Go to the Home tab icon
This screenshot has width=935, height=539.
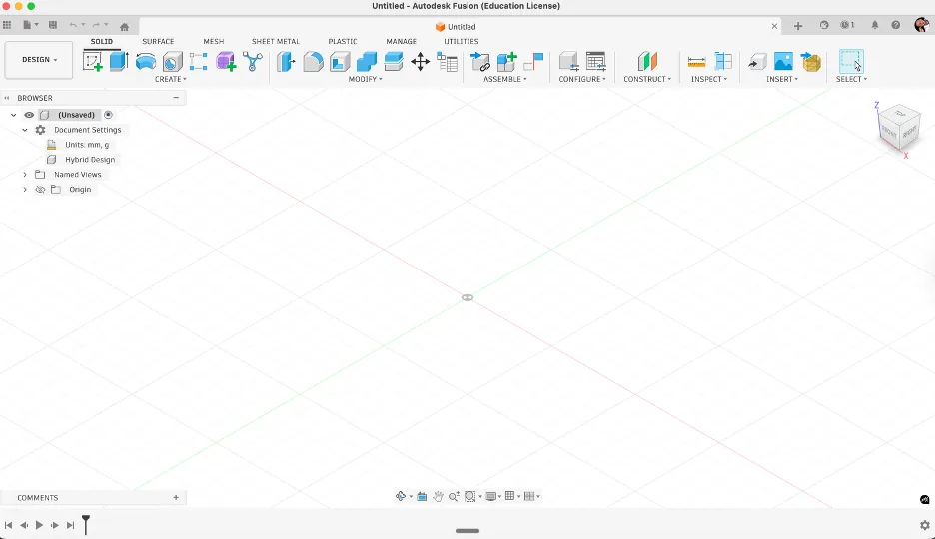124,26
